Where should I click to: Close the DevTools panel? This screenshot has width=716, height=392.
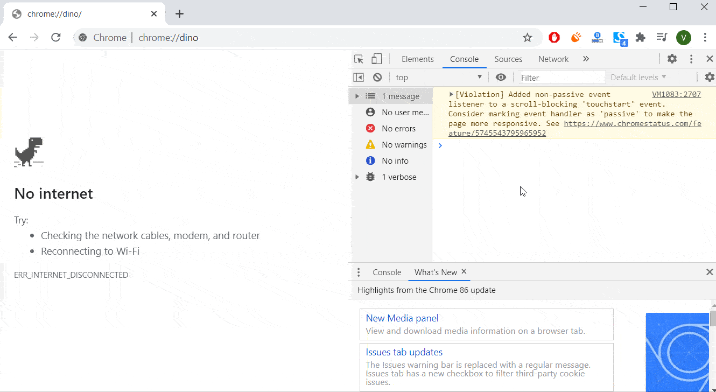710,59
